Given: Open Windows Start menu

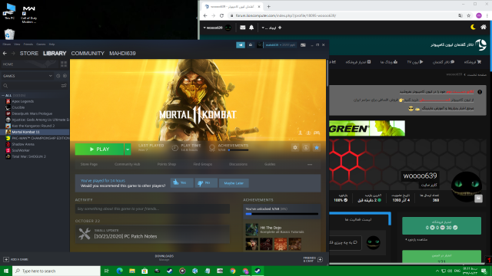Looking at the screenshot, I should (x=6, y=271).
